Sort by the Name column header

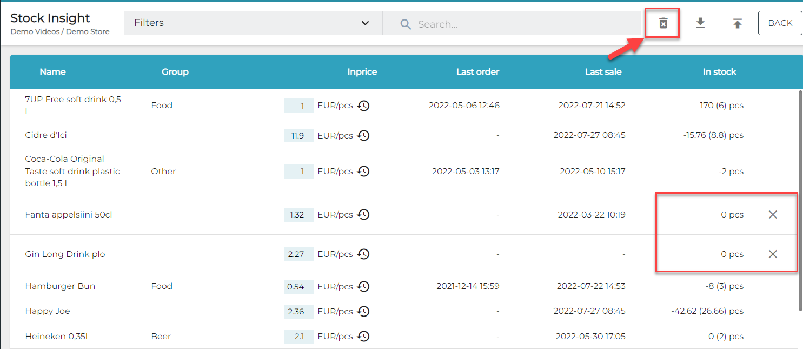click(x=52, y=71)
